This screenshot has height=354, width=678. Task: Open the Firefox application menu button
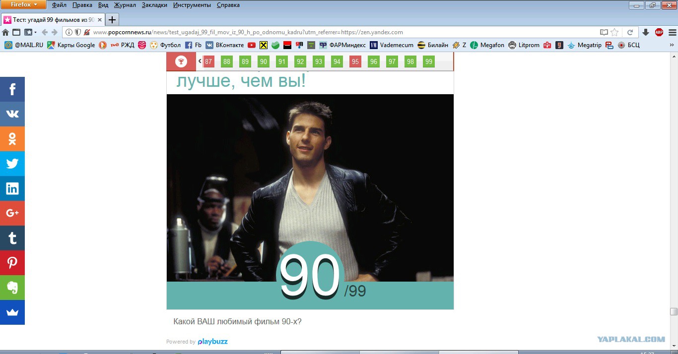[x=23, y=5]
